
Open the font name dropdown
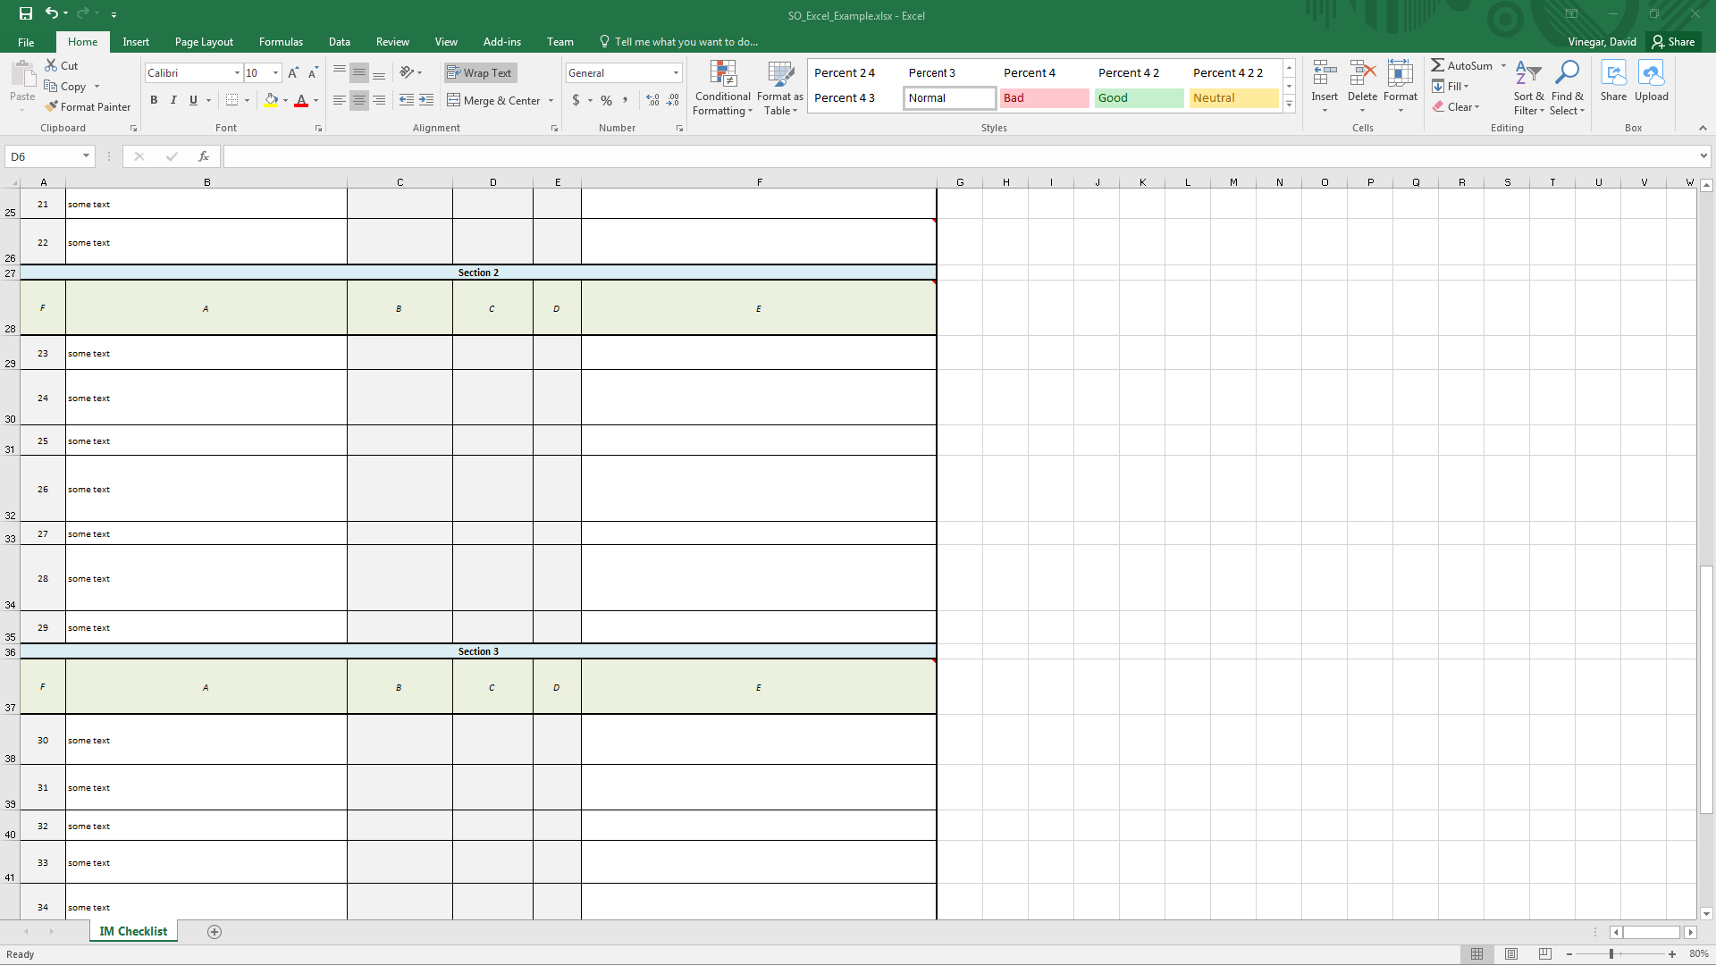[238, 72]
